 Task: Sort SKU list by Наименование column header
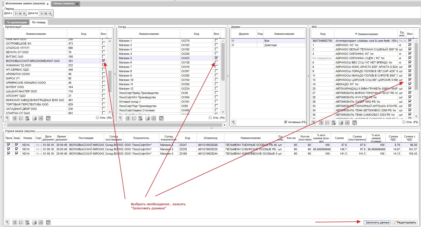(368, 34)
